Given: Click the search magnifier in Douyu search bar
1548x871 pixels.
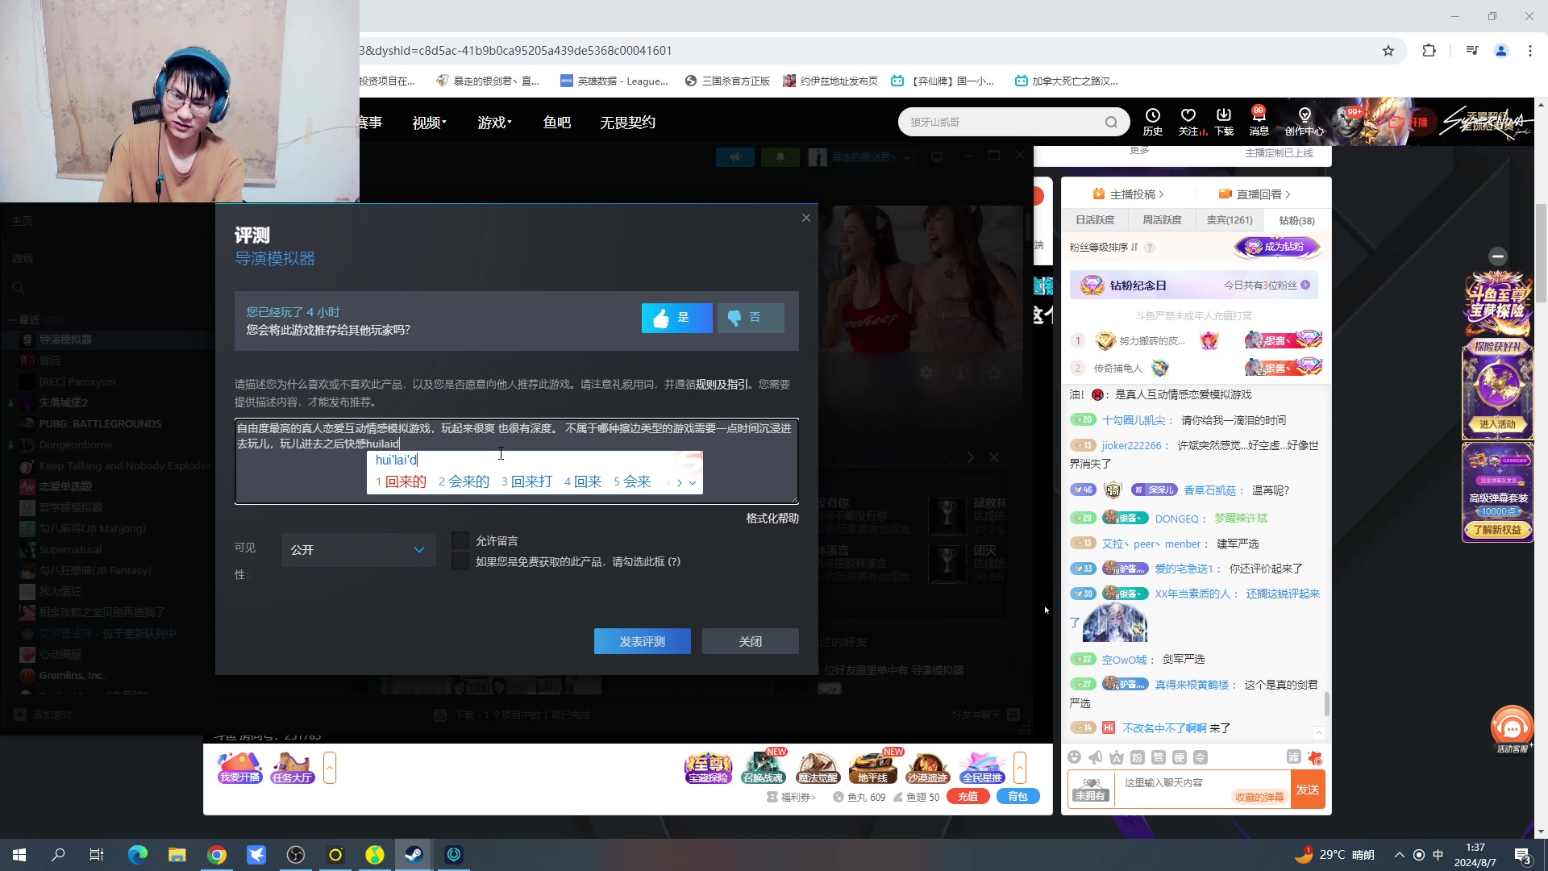Looking at the screenshot, I should [x=1111, y=121].
